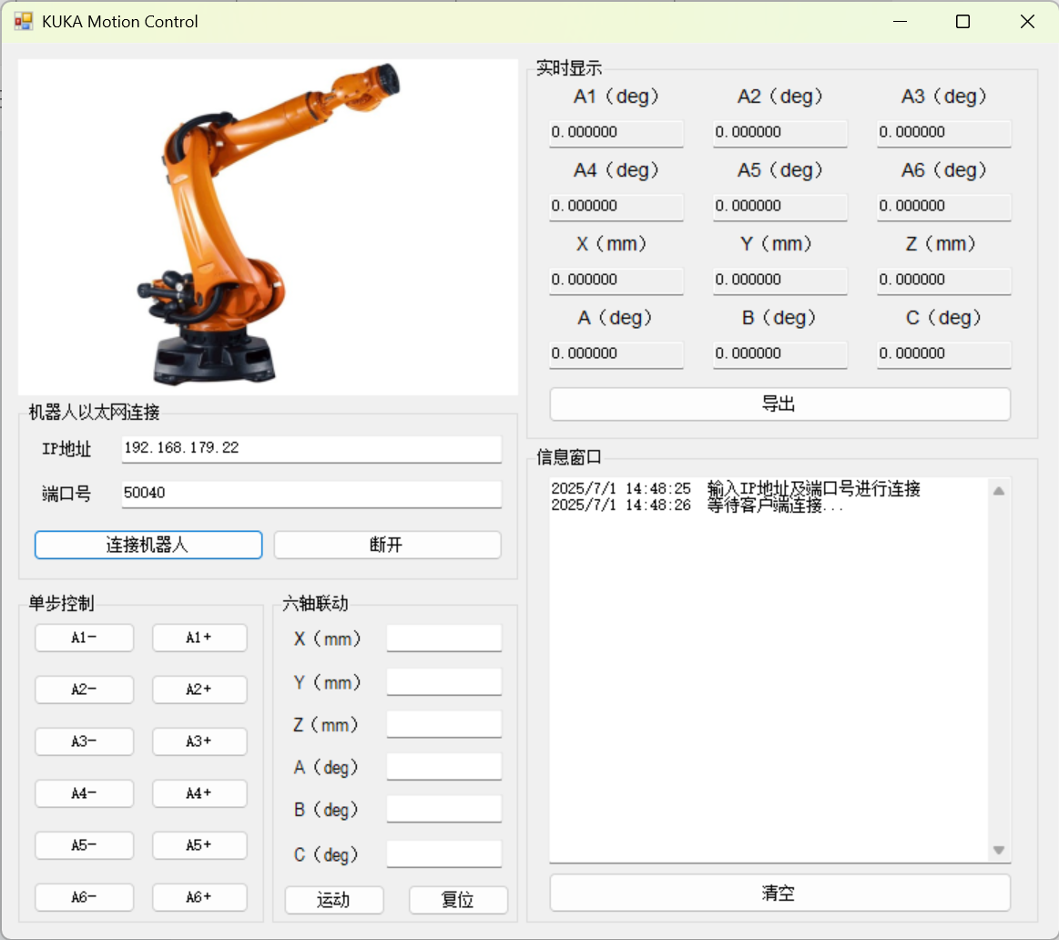Jog axis with A1+ button

(x=199, y=638)
